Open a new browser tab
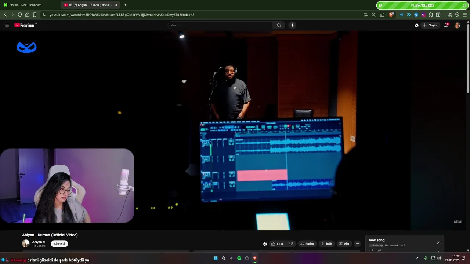Screen dimensions: 470x264 tap(125, 5)
